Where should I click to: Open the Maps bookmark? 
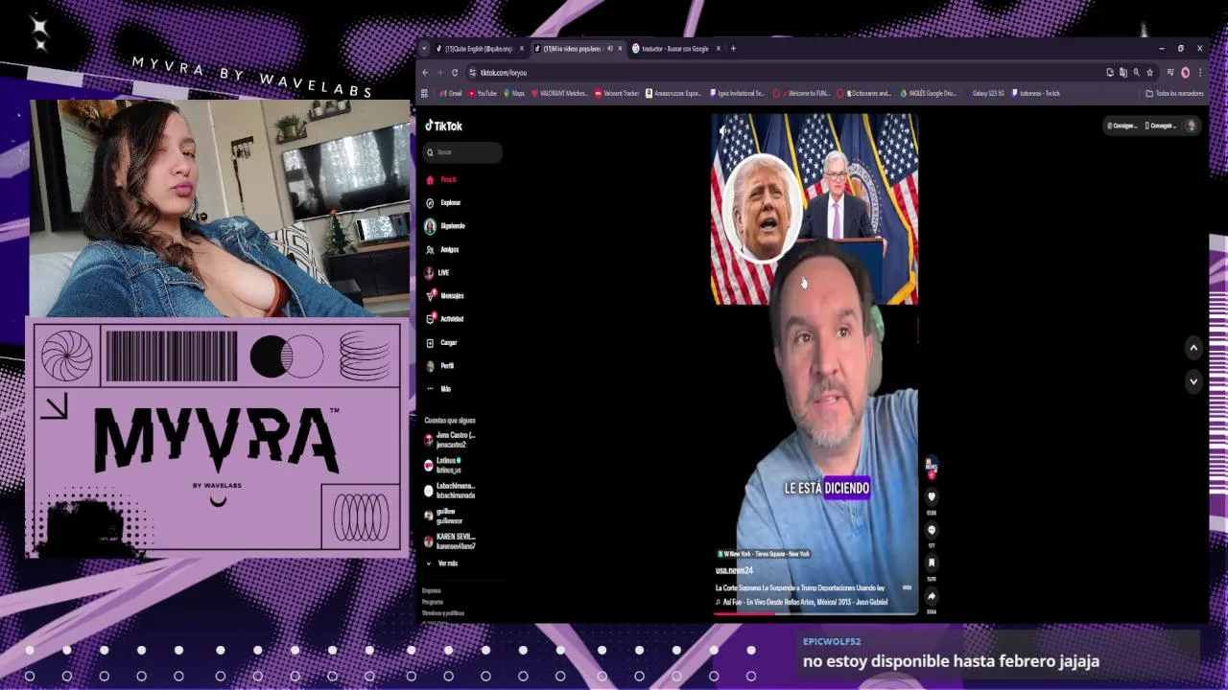point(514,94)
